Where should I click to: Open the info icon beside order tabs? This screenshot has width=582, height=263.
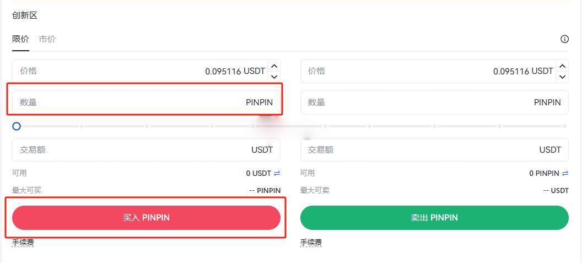(564, 39)
